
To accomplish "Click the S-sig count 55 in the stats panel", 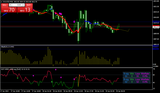I will click(x=126, y=76).
